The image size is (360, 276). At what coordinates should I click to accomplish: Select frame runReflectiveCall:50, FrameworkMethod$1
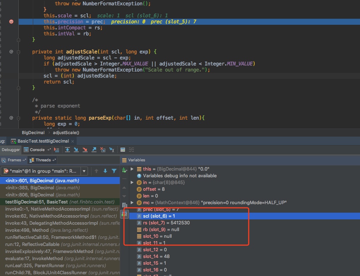point(60,237)
